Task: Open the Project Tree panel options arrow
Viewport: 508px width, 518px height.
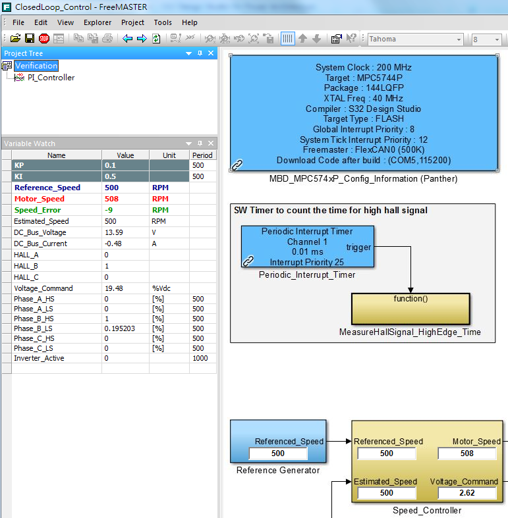Action: point(188,53)
